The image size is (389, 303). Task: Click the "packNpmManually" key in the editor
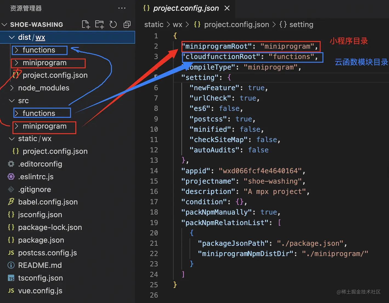[217, 212]
